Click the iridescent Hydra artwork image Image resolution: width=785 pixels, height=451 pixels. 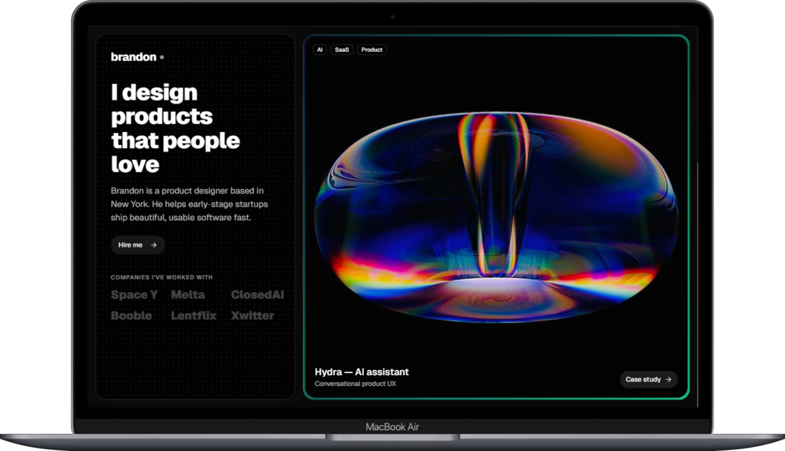pyautogui.click(x=496, y=217)
